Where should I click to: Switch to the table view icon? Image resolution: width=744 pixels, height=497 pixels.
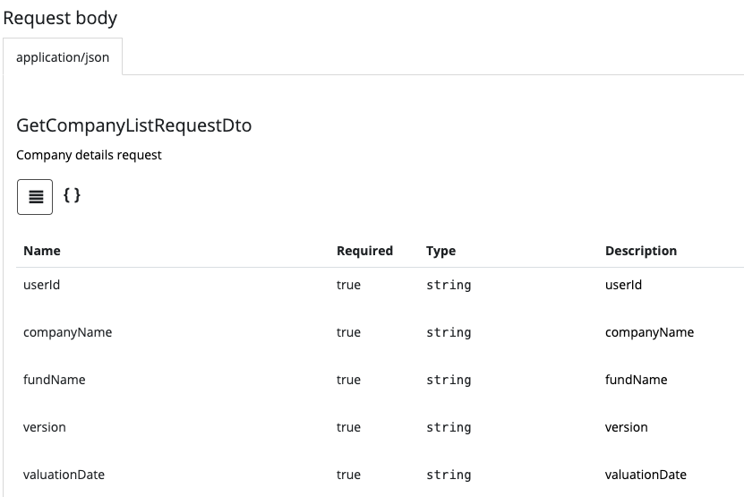[x=35, y=197]
